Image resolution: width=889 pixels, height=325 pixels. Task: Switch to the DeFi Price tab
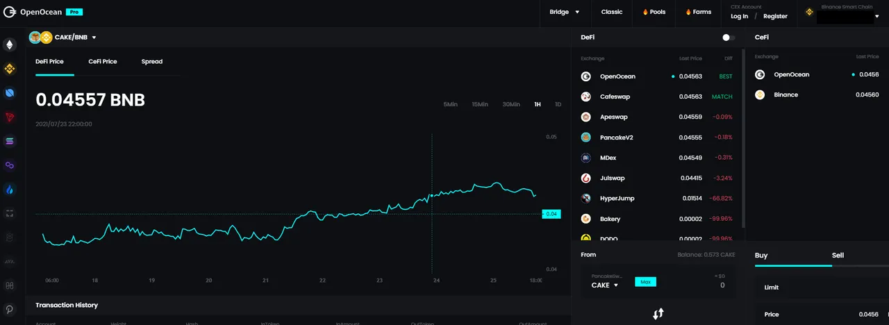click(x=49, y=61)
